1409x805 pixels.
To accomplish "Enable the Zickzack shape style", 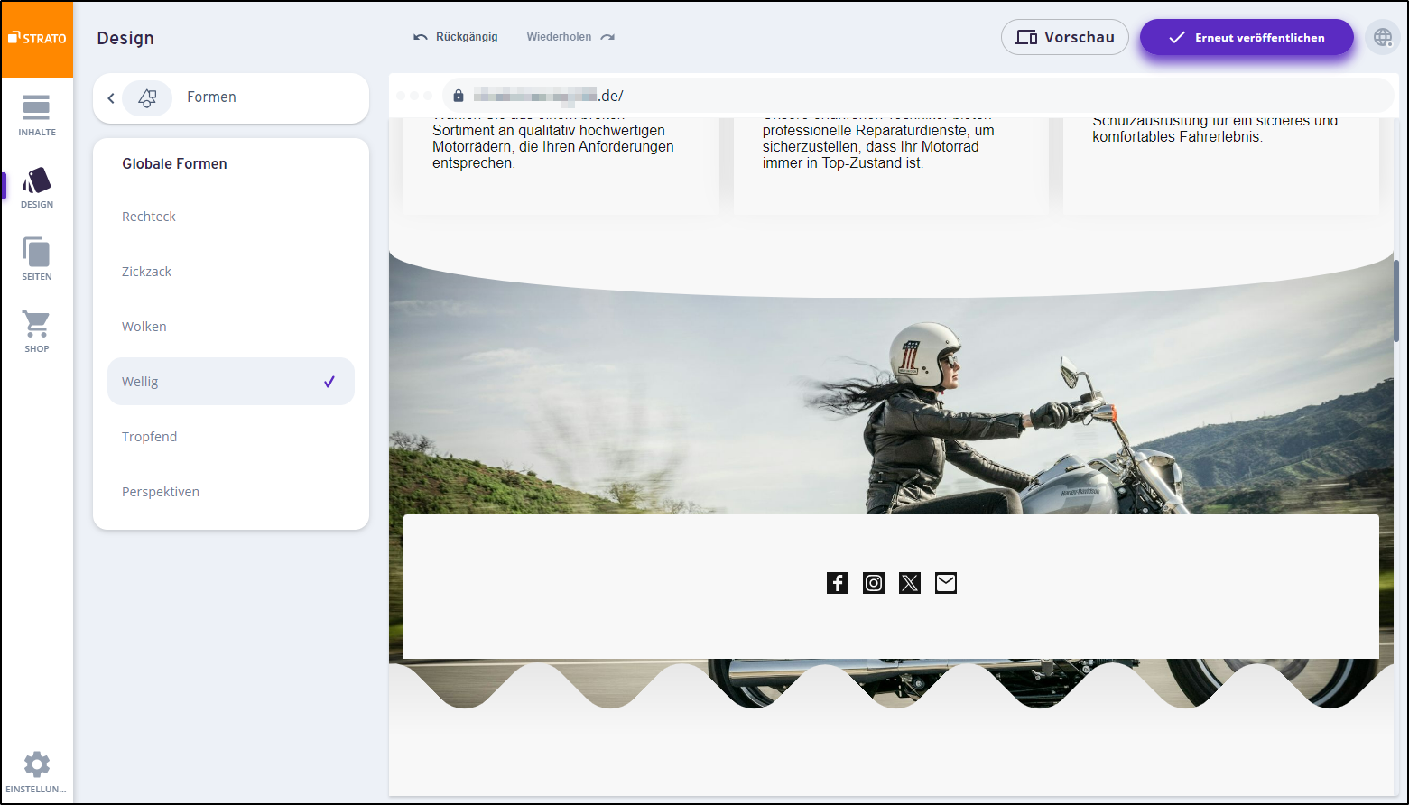I will coord(146,271).
